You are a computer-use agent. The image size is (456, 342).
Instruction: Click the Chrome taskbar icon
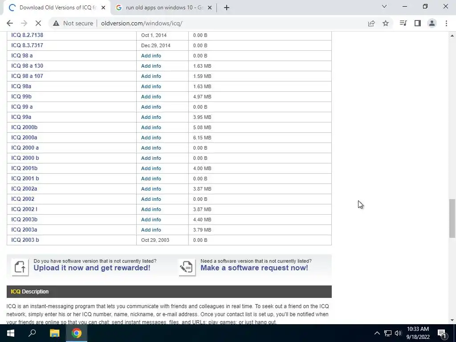pos(77,333)
